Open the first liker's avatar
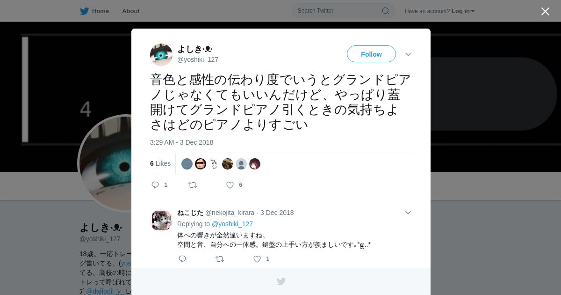Viewport: 561px width, 295px height. [x=187, y=164]
